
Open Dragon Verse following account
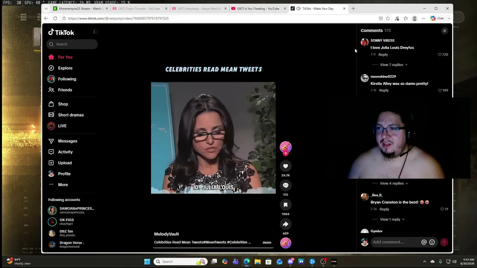click(x=72, y=245)
